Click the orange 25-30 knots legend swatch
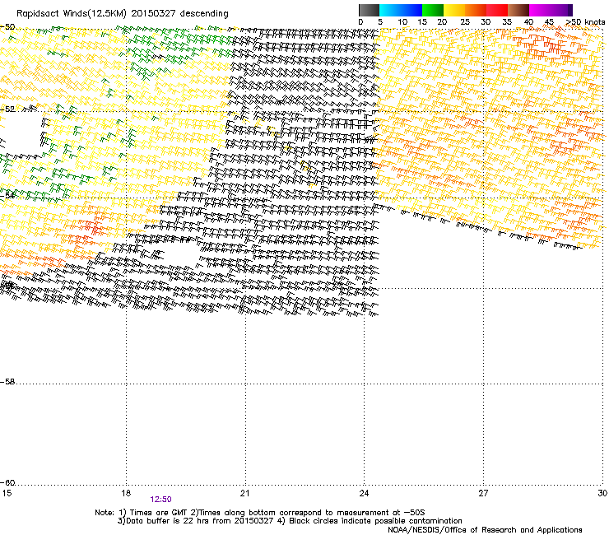The height and width of the screenshot is (535, 609). pyautogui.click(x=476, y=10)
